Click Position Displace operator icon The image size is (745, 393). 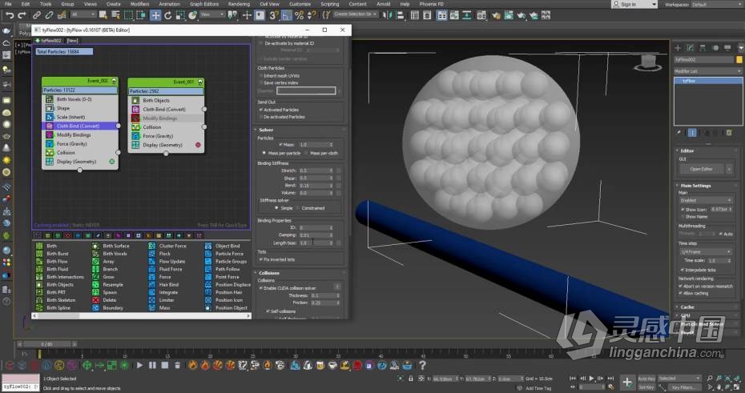(208, 284)
